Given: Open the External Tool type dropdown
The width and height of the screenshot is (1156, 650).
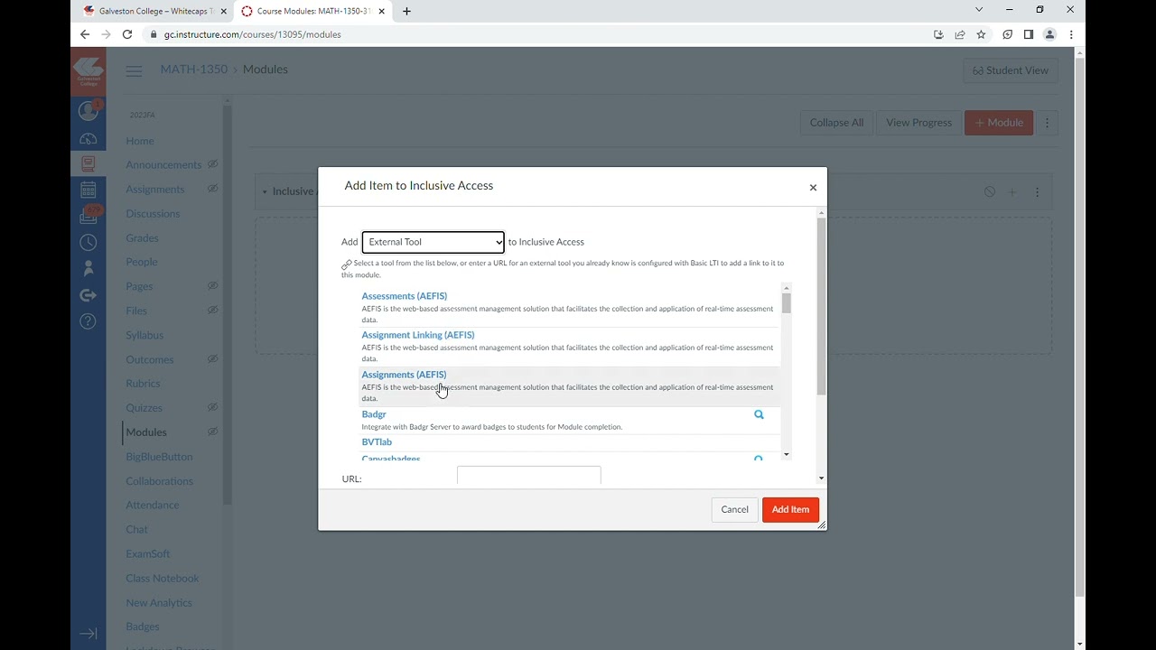Looking at the screenshot, I should (x=433, y=242).
